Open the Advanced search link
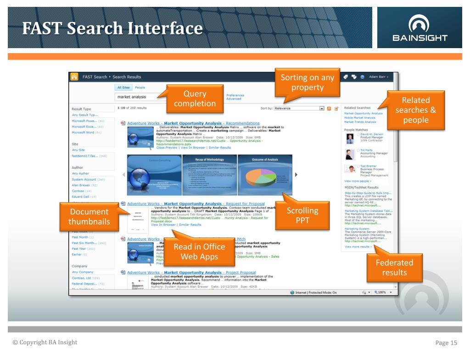The height and width of the screenshot is (352, 470). point(234,99)
